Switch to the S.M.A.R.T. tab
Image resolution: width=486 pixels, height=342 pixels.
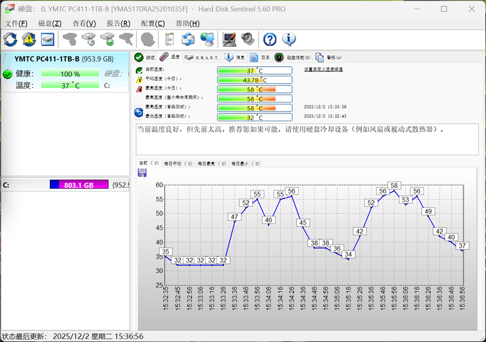tap(202, 58)
